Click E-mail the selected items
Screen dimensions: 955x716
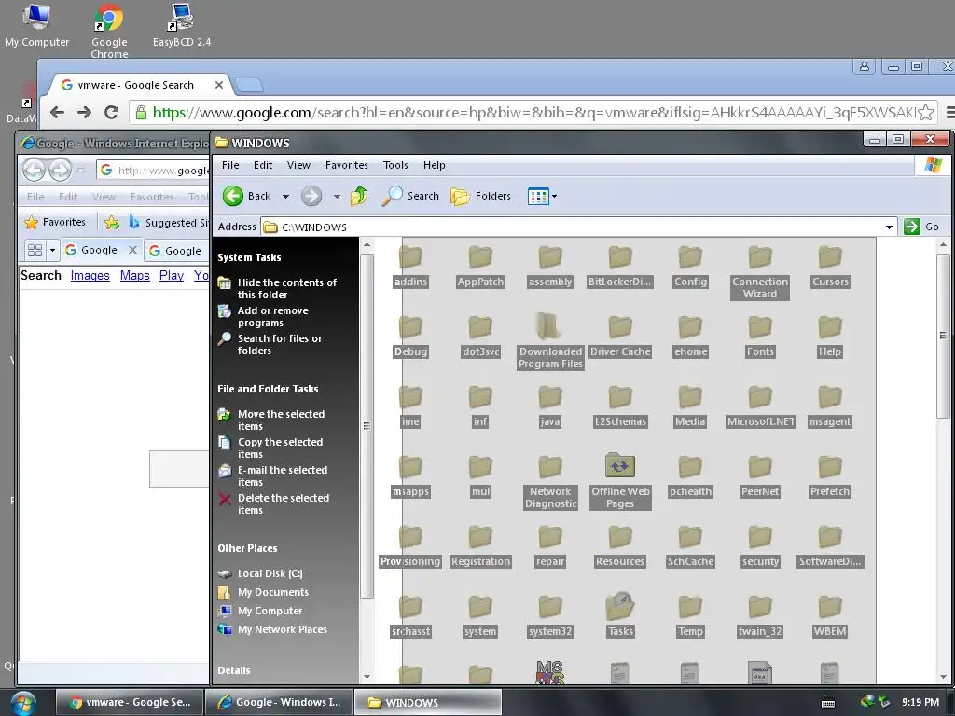coord(283,476)
